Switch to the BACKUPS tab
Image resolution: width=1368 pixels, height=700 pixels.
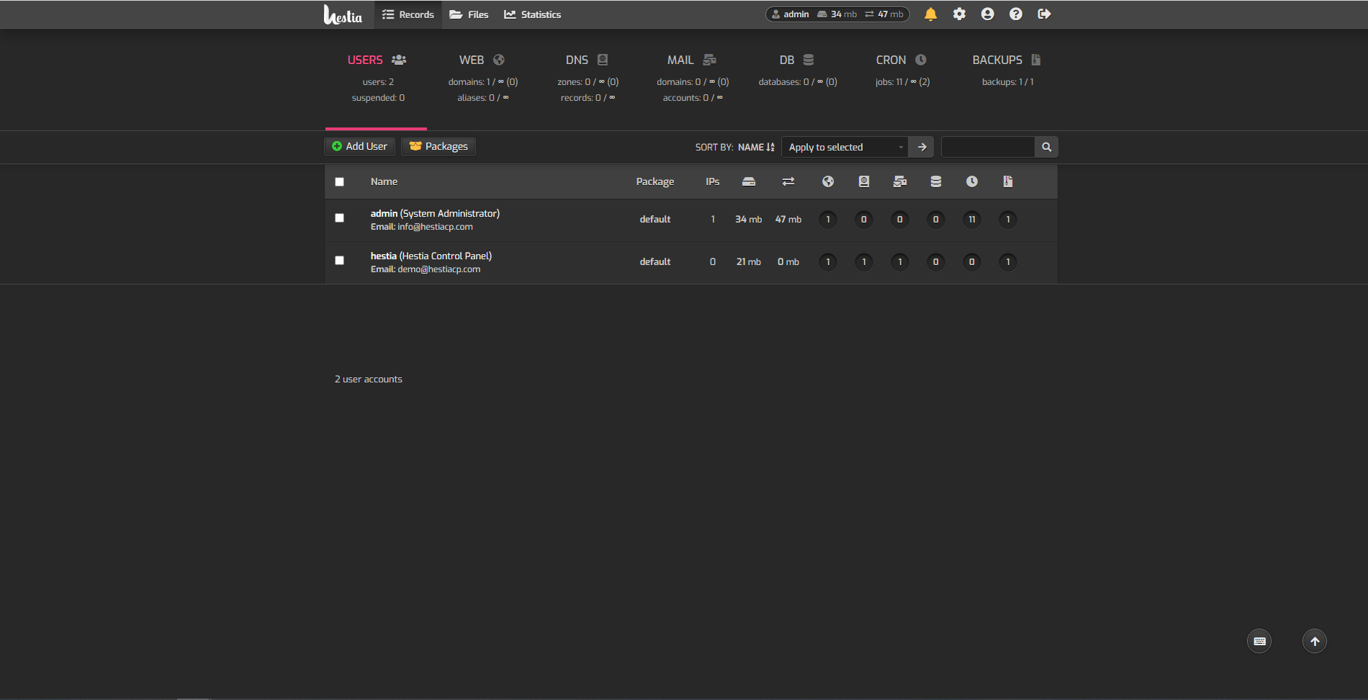pyautogui.click(x=1007, y=78)
